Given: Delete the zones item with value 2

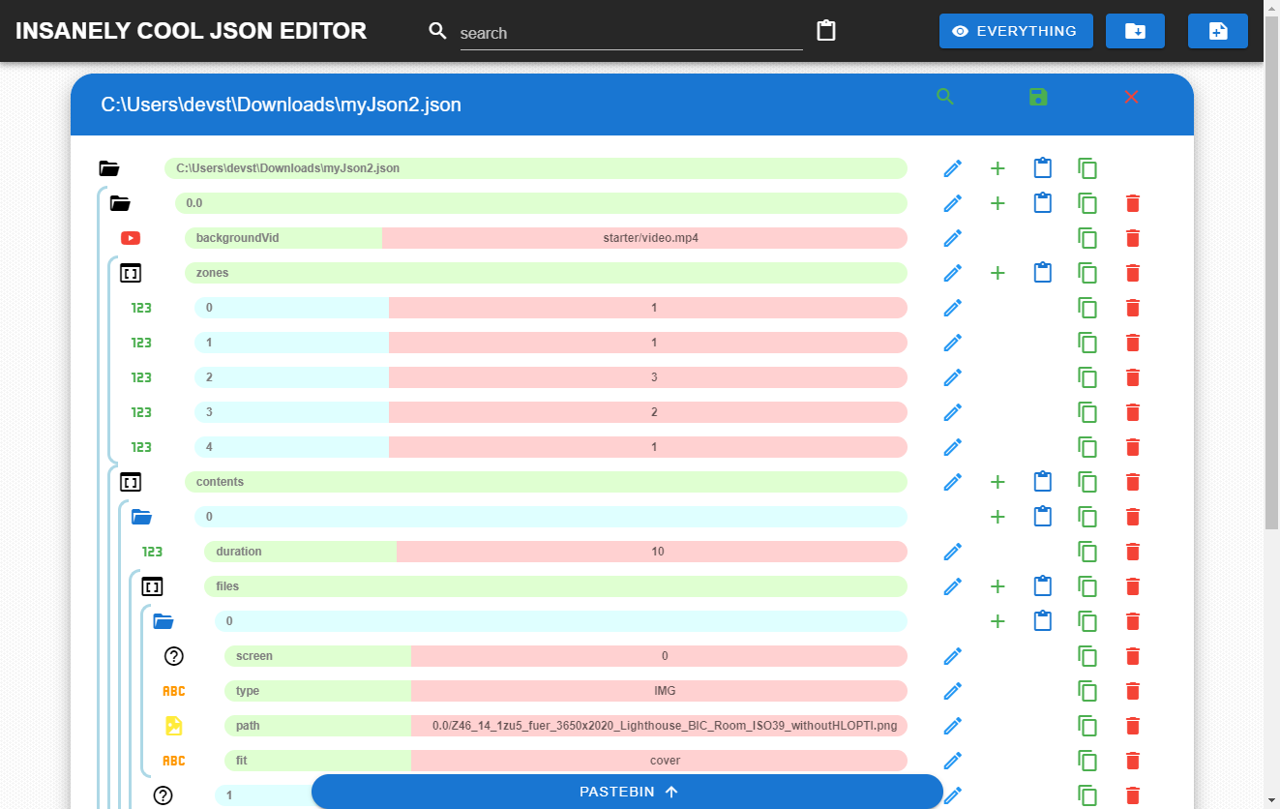Looking at the screenshot, I should coord(1133,412).
